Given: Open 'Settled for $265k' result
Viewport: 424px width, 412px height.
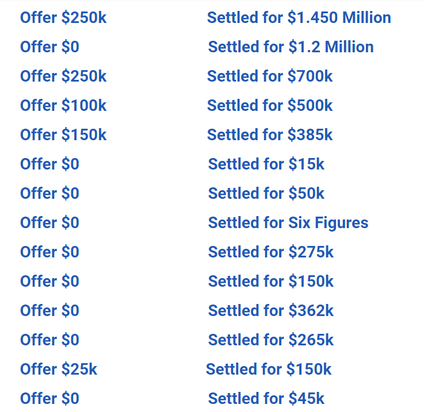Looking at the screenshot, I should click(270, 340).
